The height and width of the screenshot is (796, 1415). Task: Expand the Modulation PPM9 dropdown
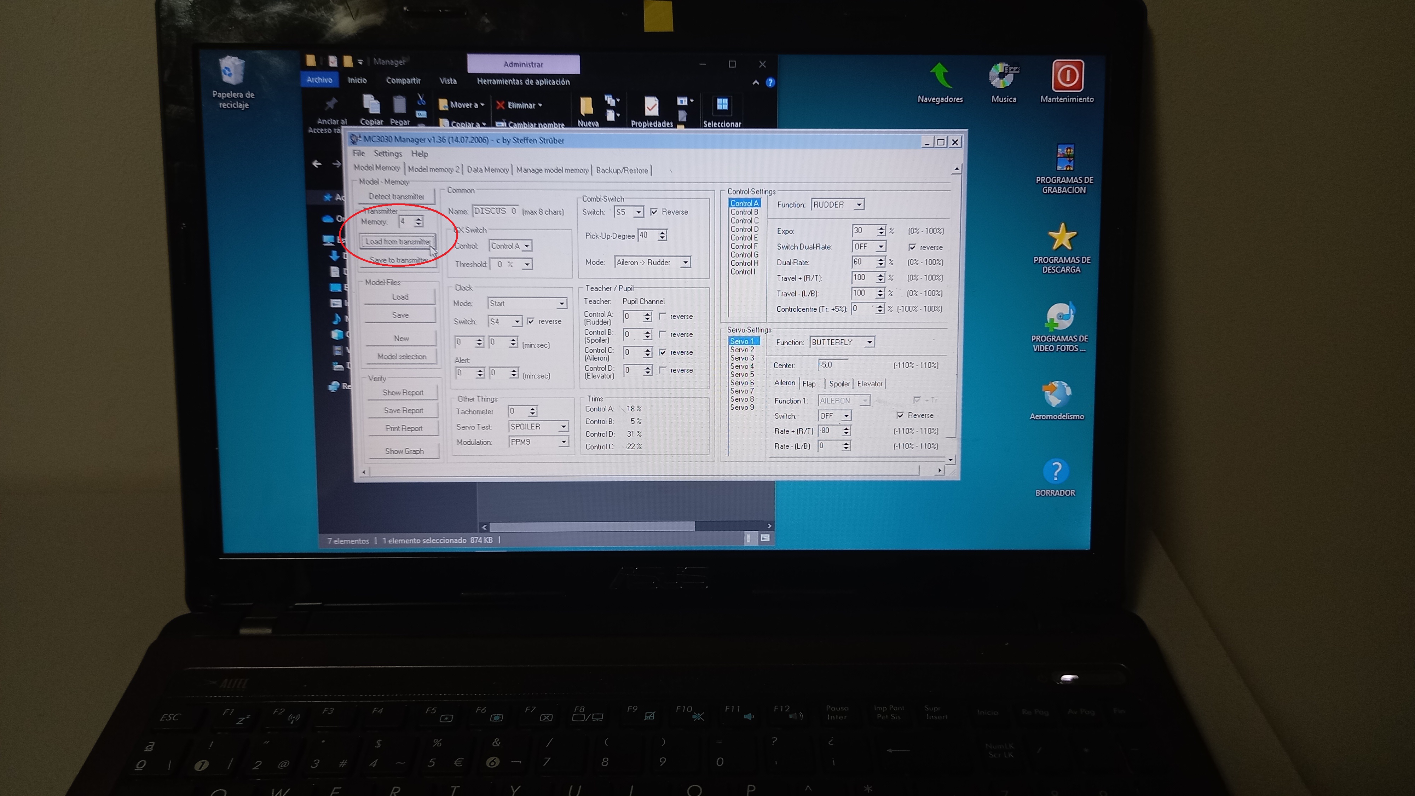(563, 442)
